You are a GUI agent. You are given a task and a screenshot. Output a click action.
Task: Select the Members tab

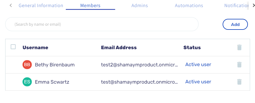pyautogui.click(x=90, y=5)
